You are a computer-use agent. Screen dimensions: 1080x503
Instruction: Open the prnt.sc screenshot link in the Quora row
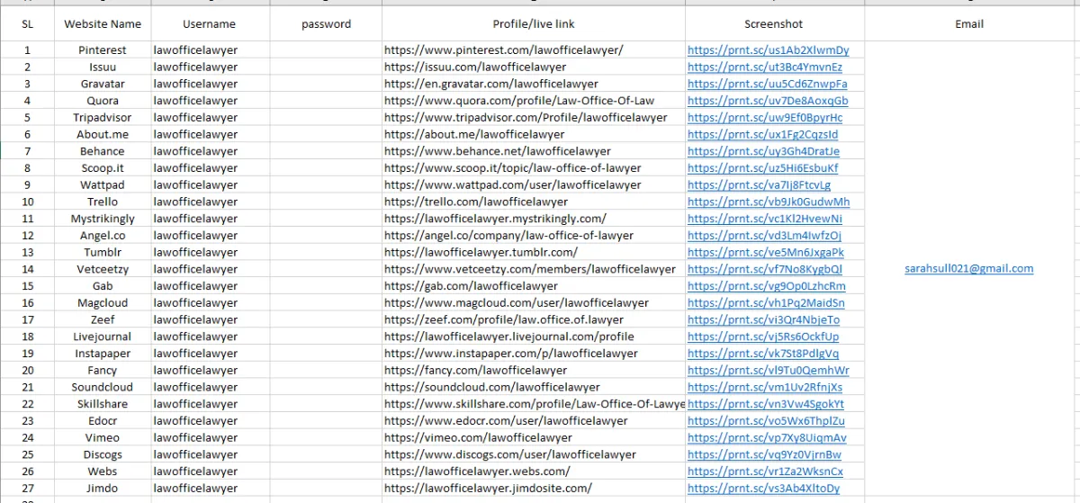point(768,101)
